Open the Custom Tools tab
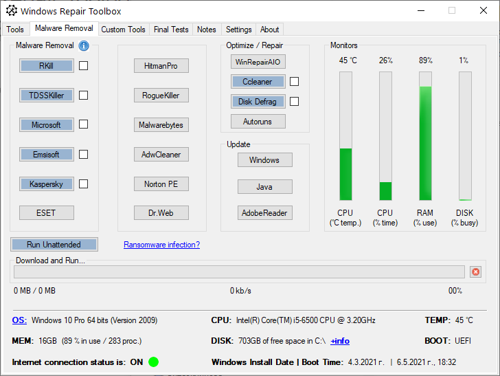 click(124, 30)
